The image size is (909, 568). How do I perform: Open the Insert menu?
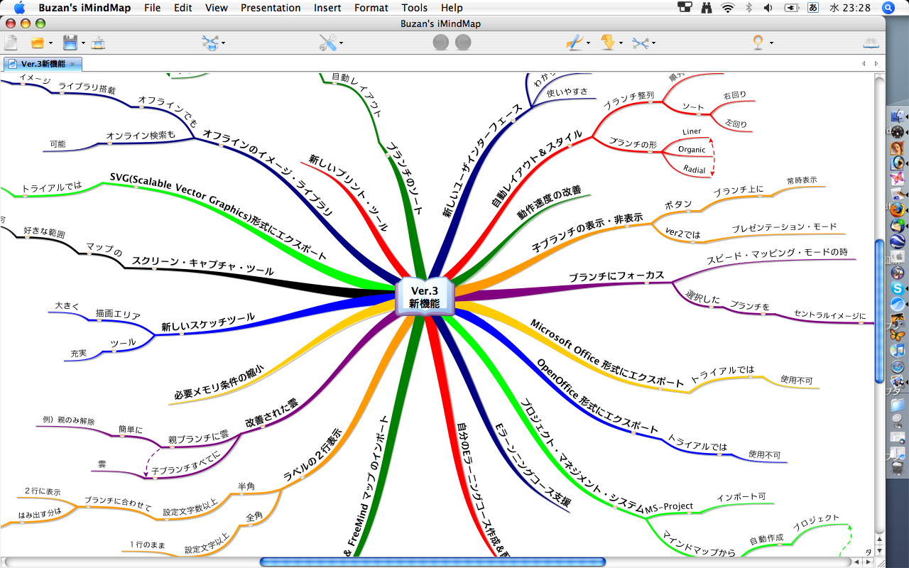(327, 8)
